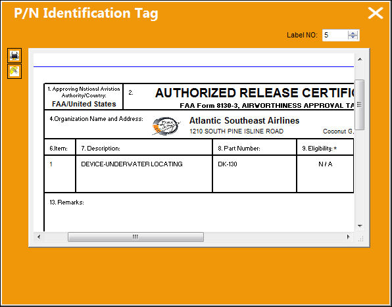This screenshot has width=392, height=307.
Task: Click item number 1 in the table
Action: (51, 164)
